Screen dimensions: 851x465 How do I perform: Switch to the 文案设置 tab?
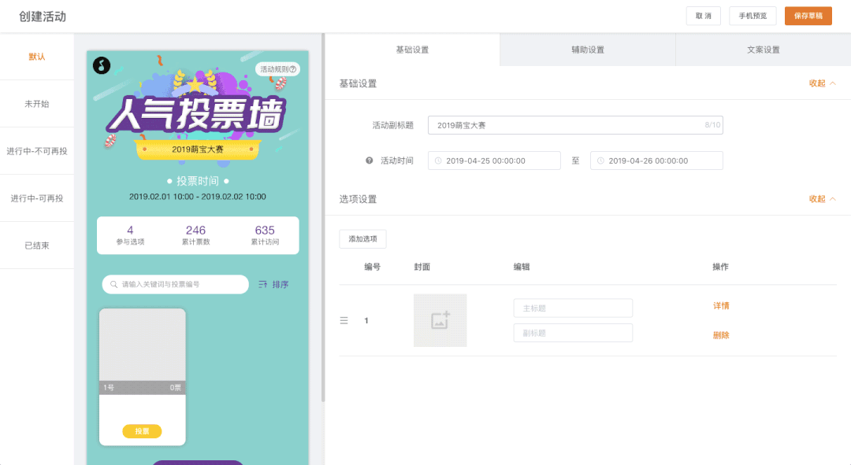coord(763,49)
